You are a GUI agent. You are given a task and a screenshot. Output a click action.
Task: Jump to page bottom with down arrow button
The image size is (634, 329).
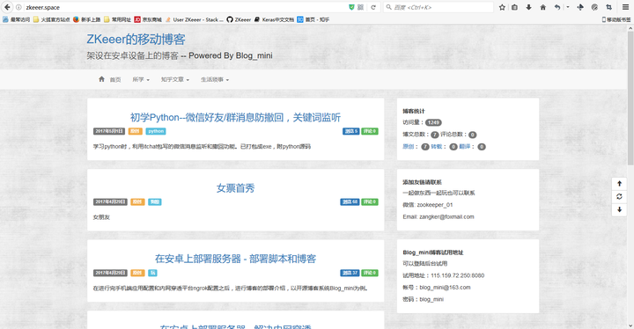619,209
